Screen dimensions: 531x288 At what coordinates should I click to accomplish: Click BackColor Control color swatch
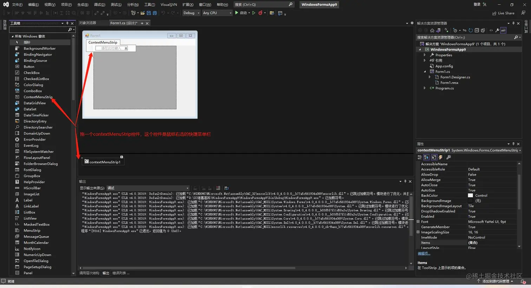[x=470, y=196]
